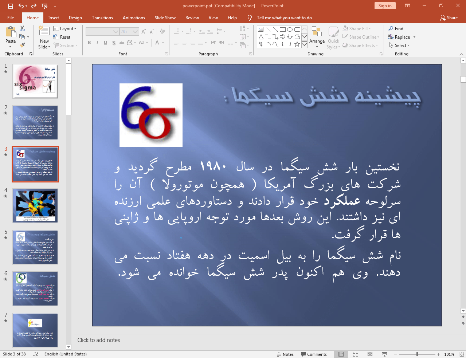This screenshot has width=466, height=358.
Task: Open the Find tool
Action: click(x=396, y=29)
